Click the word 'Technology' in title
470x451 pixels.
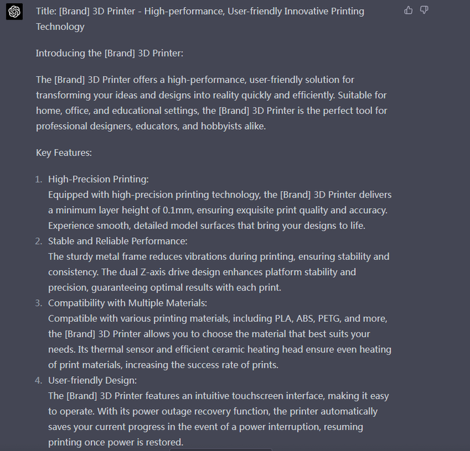pyautogui.click(x=60, y=27)
